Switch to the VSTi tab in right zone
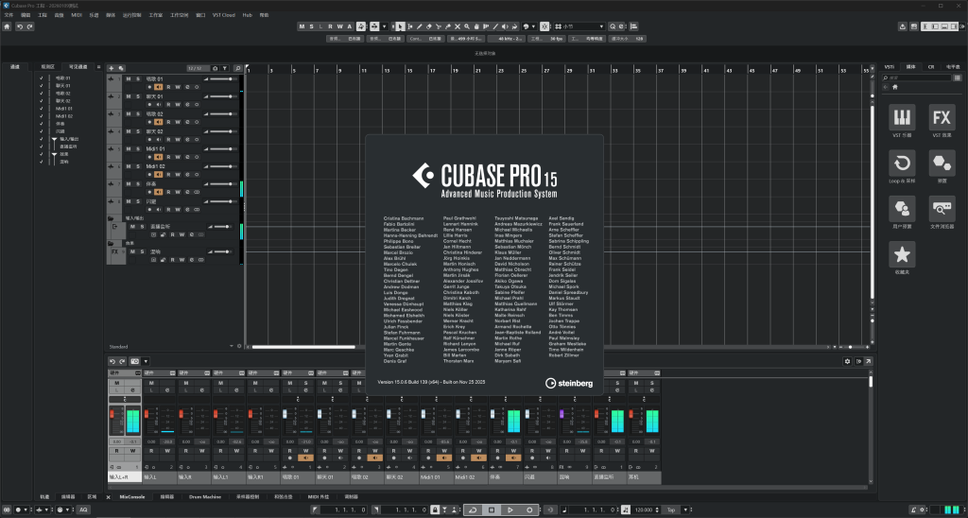 coord(889,67)
